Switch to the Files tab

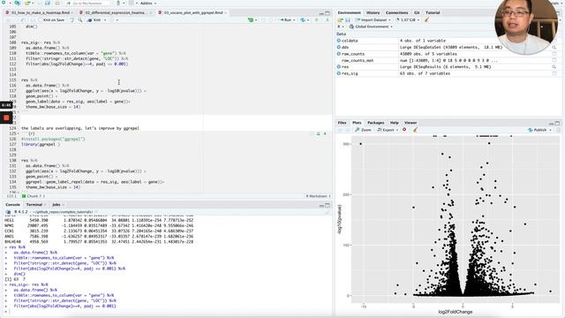[x=342, y=123]
